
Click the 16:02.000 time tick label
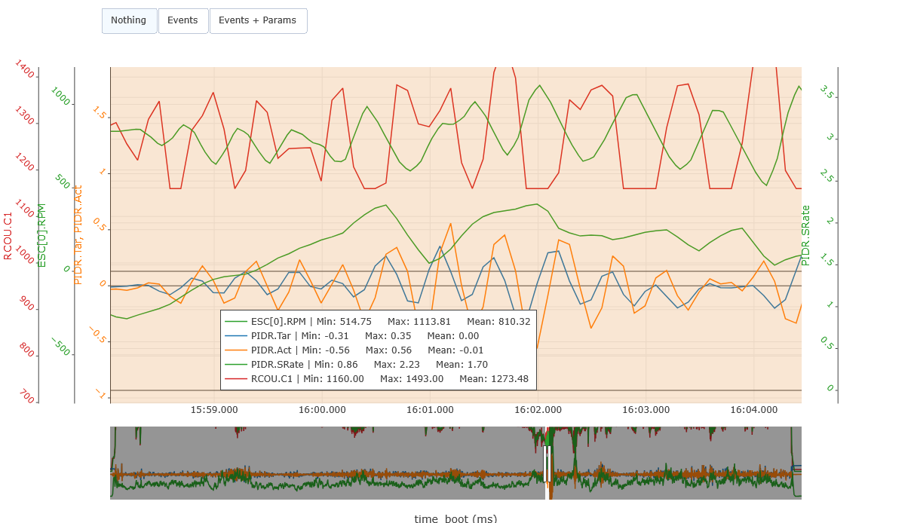point(538,410)
